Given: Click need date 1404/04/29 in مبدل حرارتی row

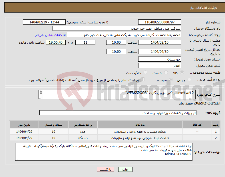Looking at the screenshot, I should tap(24, 138).
